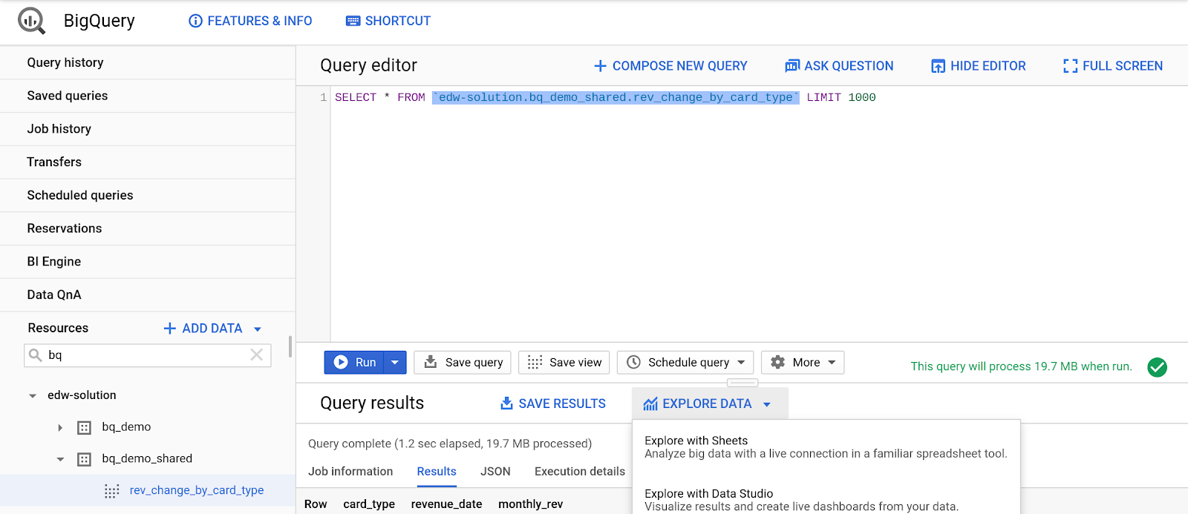Run the query

pyautogui.click(x=355, y=363)
